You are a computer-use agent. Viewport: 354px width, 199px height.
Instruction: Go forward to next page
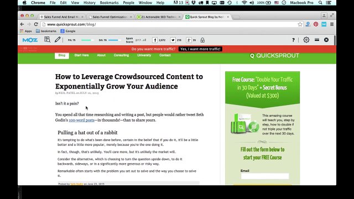click(x=29, y=24)
